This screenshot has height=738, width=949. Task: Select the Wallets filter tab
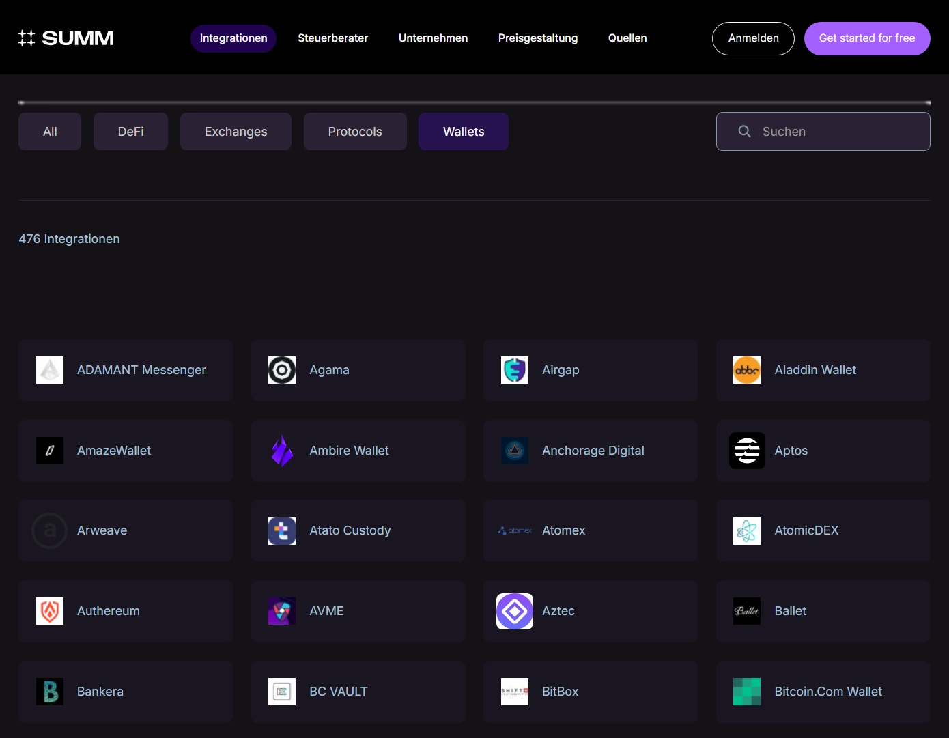[x=464, y=131]
